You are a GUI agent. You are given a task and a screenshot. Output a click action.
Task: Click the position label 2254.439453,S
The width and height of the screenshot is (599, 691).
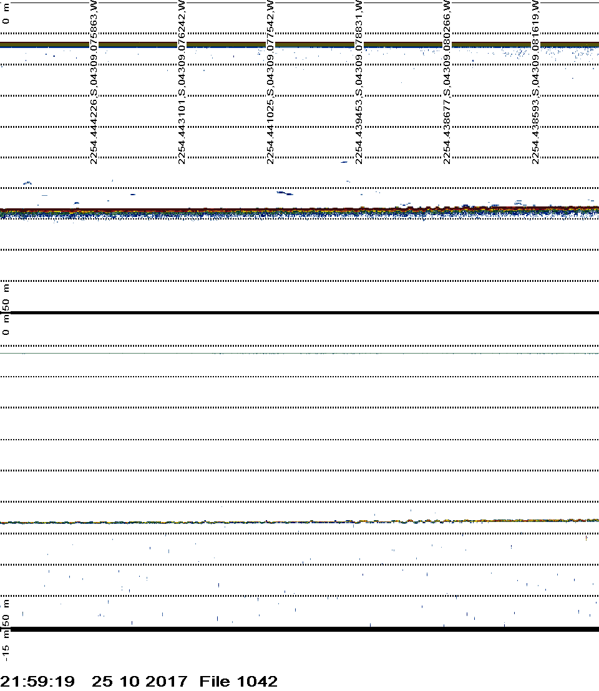[x=359, y=129]
